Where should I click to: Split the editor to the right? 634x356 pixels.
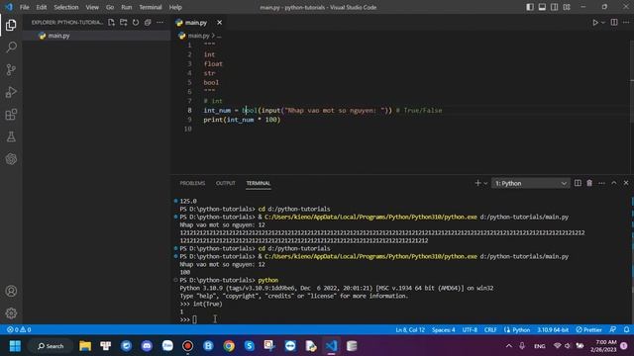click(614, 23)
